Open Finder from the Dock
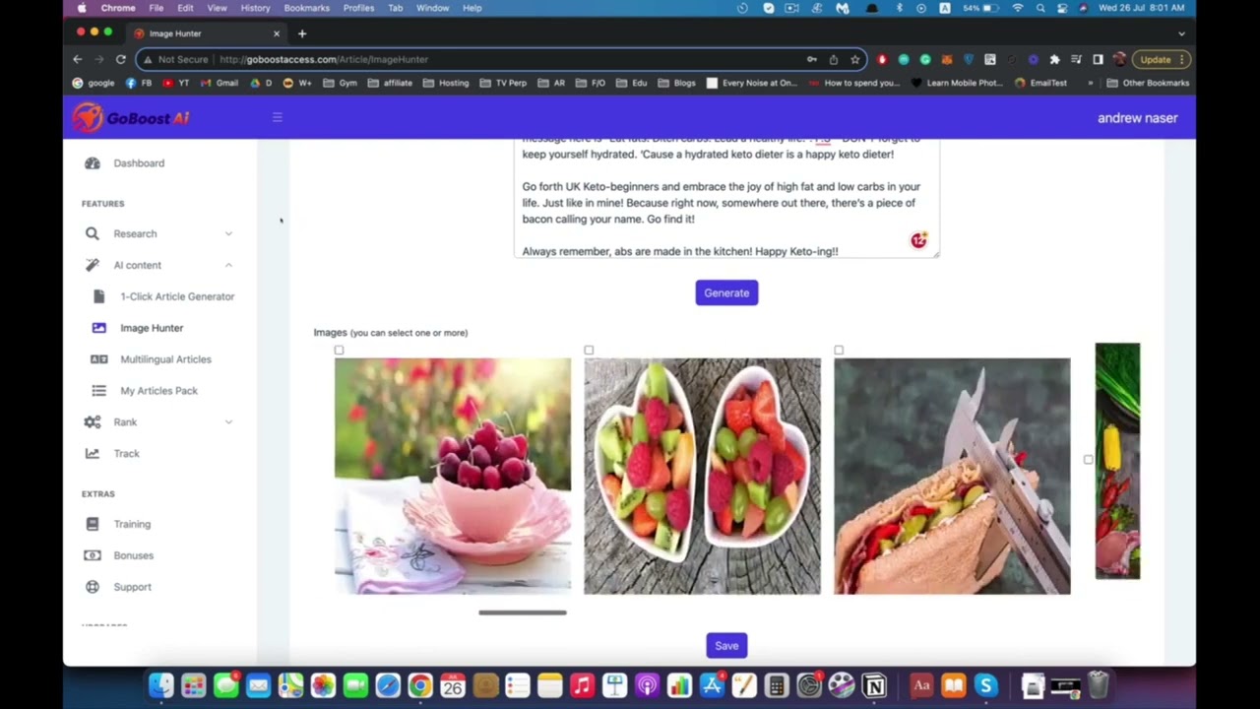 [160, 685]
